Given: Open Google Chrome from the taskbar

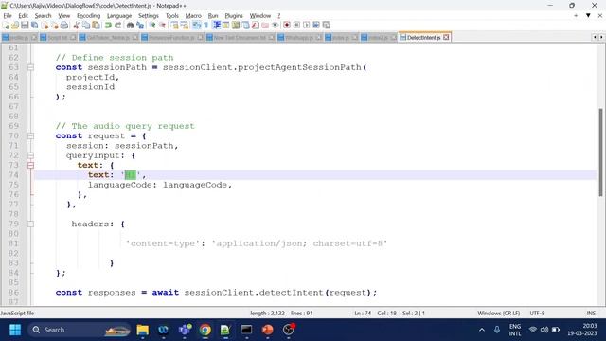Looking at the screenshot, I should click(205, 330).
